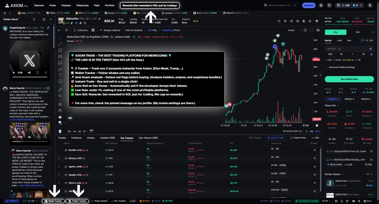This screenshot has height=204, width=379.
Task: Open Perpetuals section
Action: click(x=82, y=5)
